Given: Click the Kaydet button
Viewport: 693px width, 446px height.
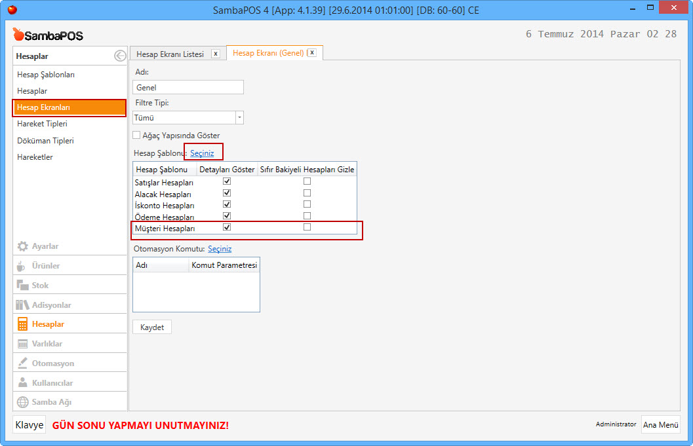Looking at the screenshot, I should point(152,327).
